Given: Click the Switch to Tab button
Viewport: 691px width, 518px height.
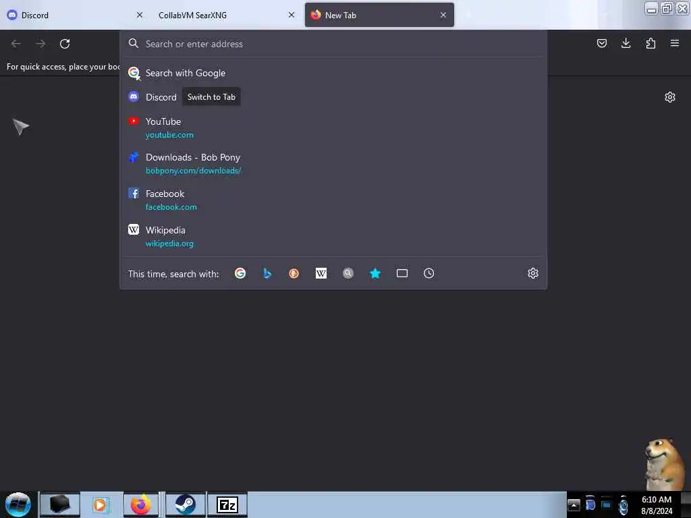Looking at the screenshot, I should (211, 97).
